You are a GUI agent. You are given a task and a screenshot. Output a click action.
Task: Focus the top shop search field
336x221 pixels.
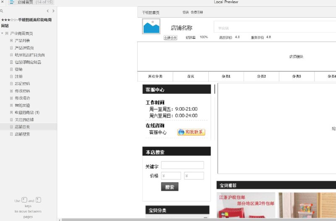[275, 27]
